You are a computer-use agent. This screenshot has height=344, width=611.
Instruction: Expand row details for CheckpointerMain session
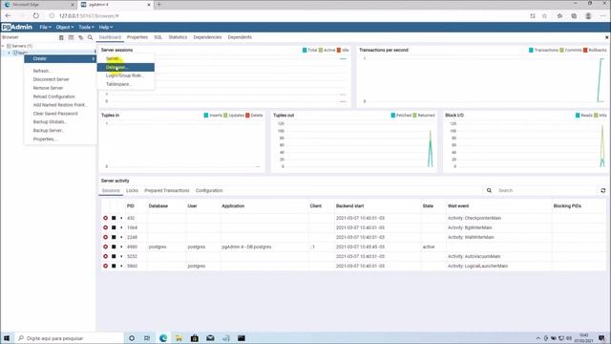(121, 218)
